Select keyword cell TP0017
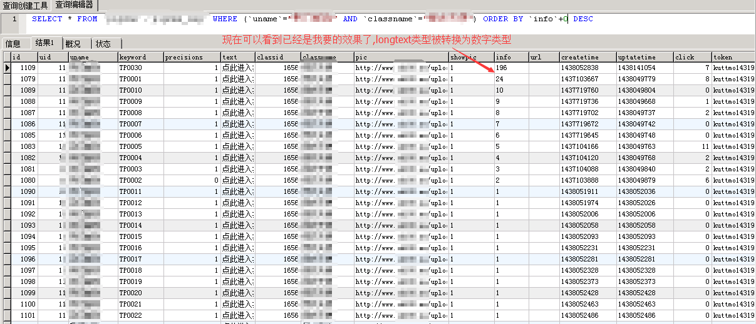756x324 pixels. point(140,259)
